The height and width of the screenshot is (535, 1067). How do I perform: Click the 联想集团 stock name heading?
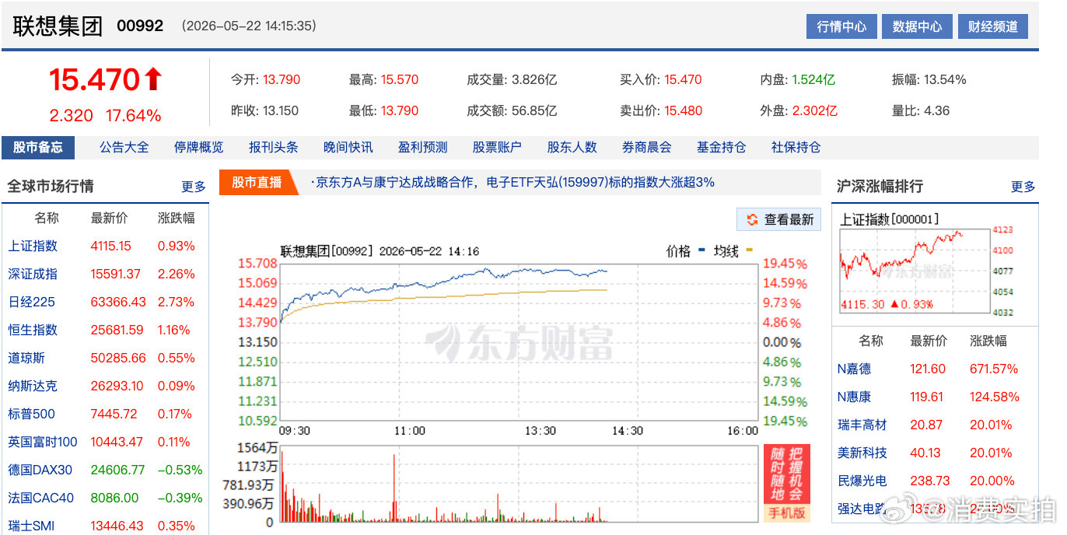(x=58, y=26)
